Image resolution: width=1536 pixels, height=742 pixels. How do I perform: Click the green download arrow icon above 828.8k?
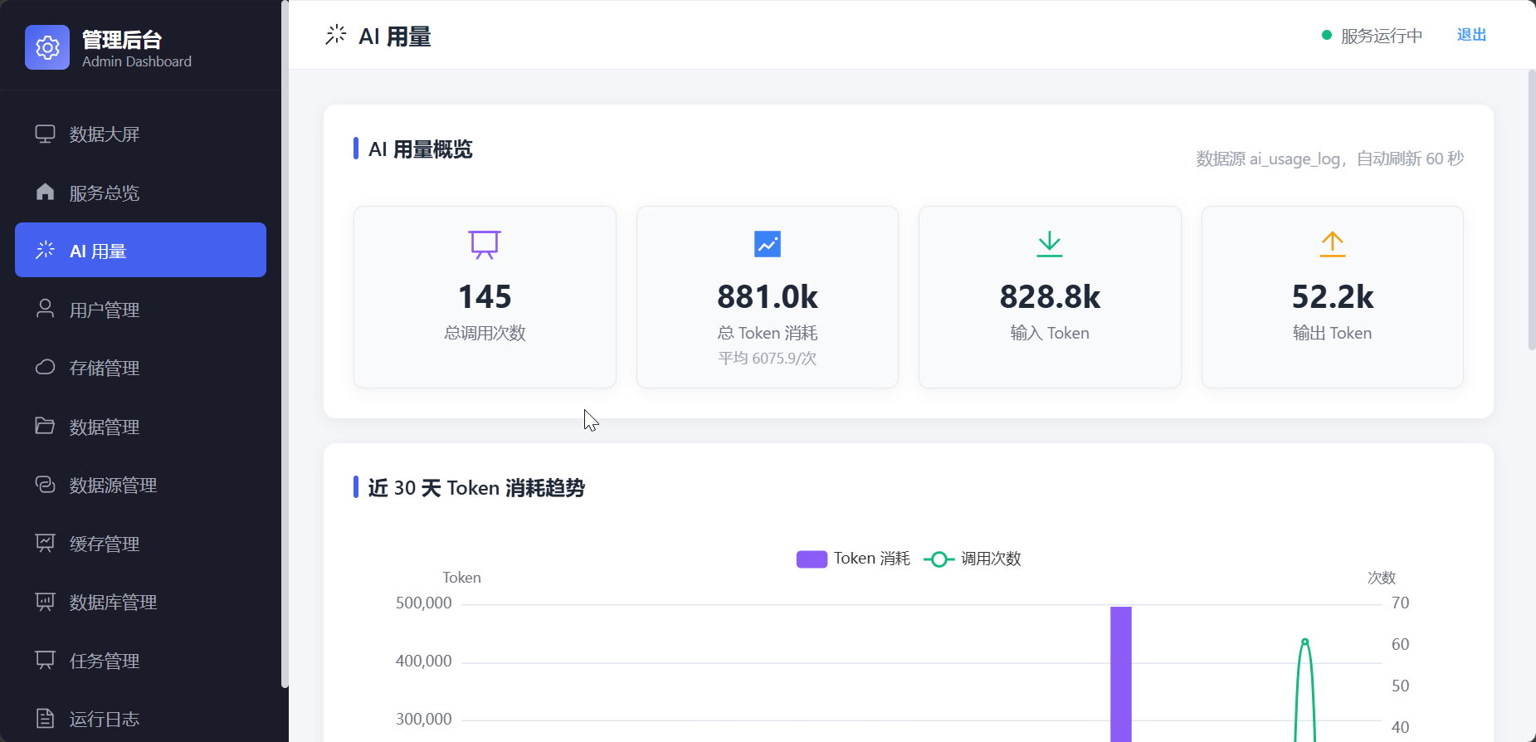[x=1050, y=244]
